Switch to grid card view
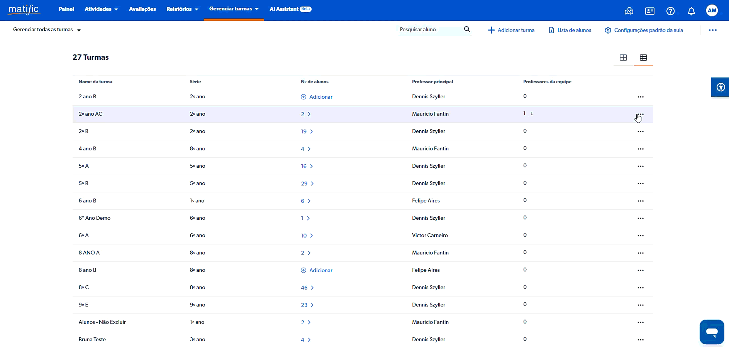729x347 pixels. (x=623, y=57)
